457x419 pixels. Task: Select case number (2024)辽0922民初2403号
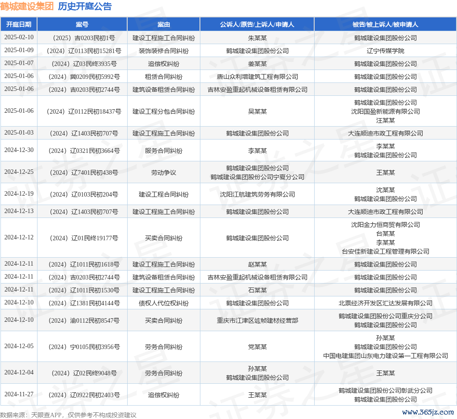click(x=84, y=395)
